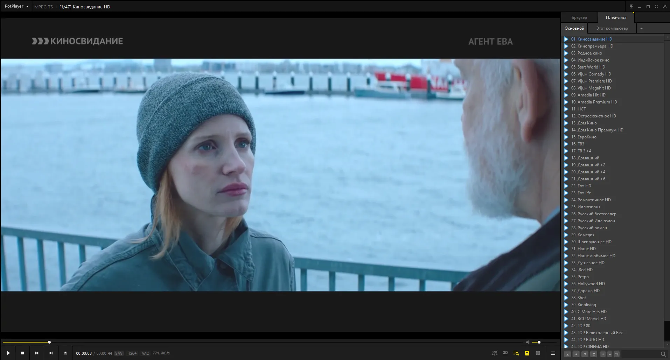The width and height of the screenshot is (670, 360).
Task: Select channel 29. Комедия
Action: [x=613, y=235]
